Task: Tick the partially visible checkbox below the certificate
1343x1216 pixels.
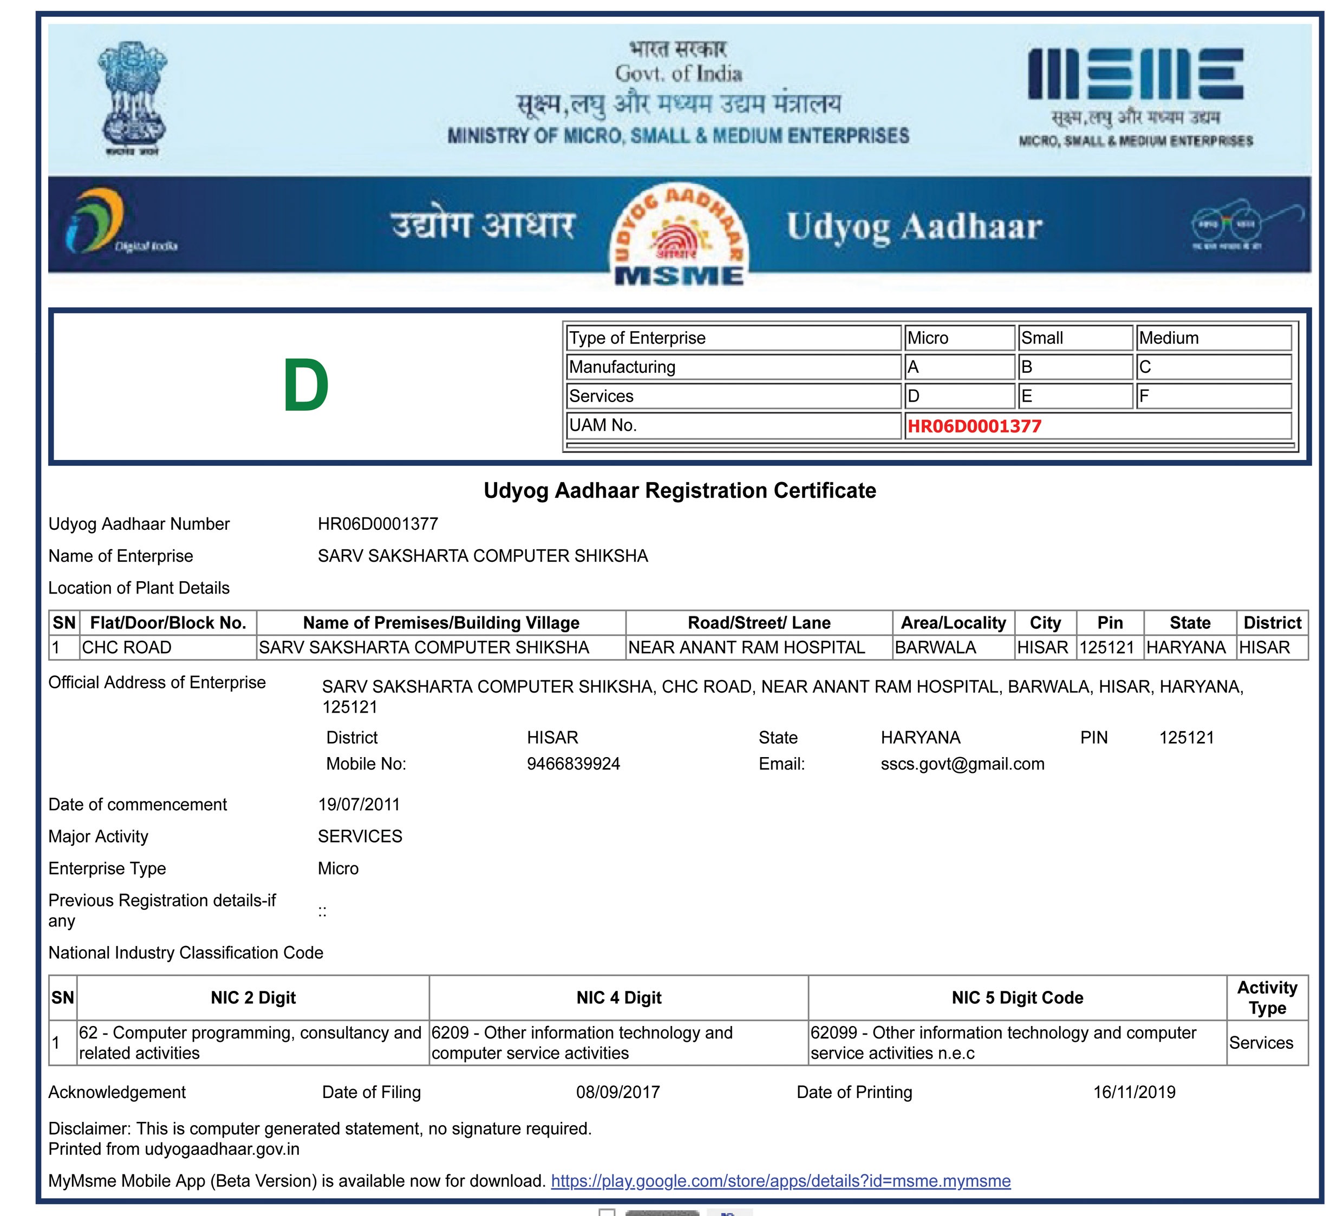Action: (607, 1212)
